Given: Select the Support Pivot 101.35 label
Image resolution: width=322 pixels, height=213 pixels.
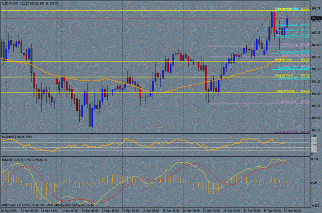Looking at the screenshot, I should [292, 75].
